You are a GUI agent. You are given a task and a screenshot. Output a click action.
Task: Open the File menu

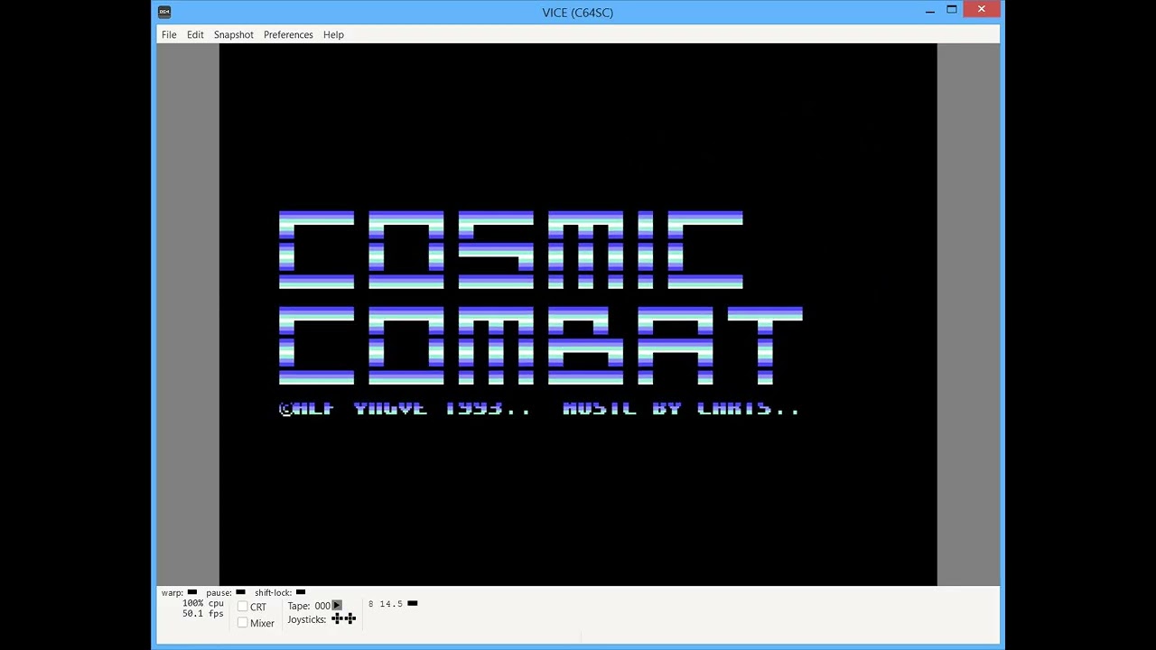169,34
